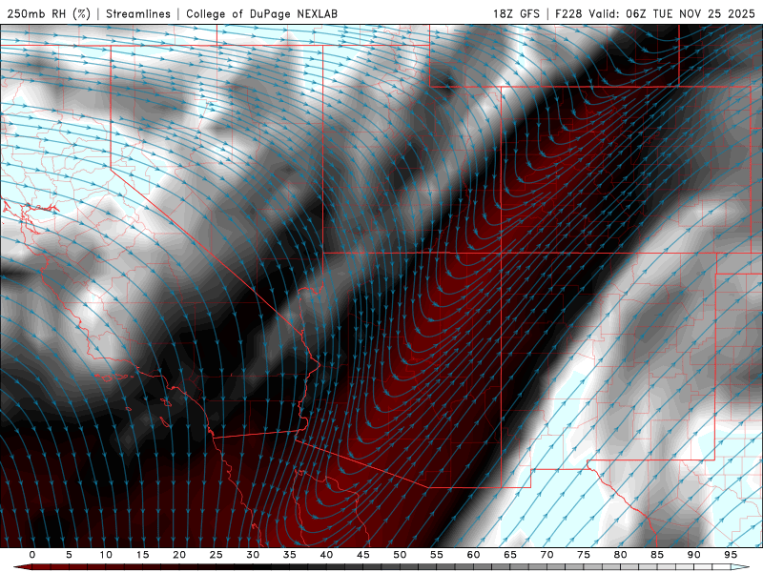This screenshot has height=572, width=763.
Task: Click the "80" value on the color scale
Action: tap(621, 555)
